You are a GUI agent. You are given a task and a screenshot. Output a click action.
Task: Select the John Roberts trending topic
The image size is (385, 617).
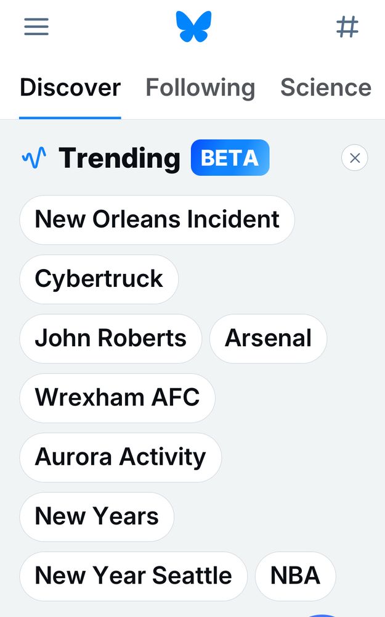coord(111,338)
